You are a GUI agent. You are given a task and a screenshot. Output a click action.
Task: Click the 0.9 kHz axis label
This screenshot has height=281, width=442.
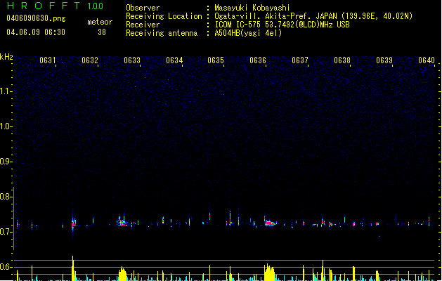(6, 162)
